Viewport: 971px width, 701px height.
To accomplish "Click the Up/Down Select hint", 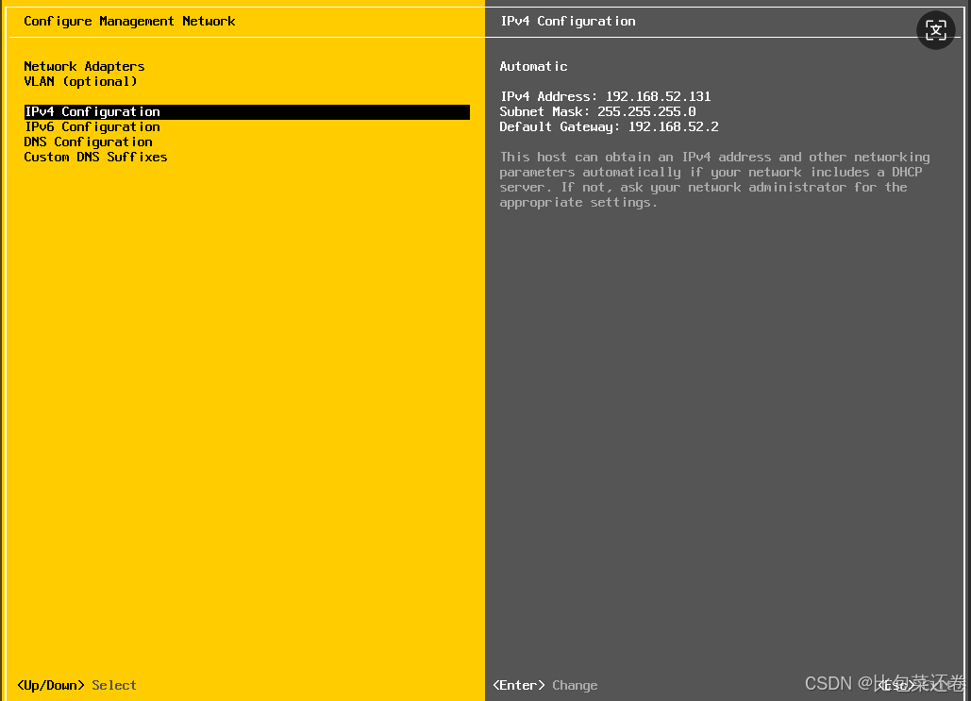I will (76, 685).
